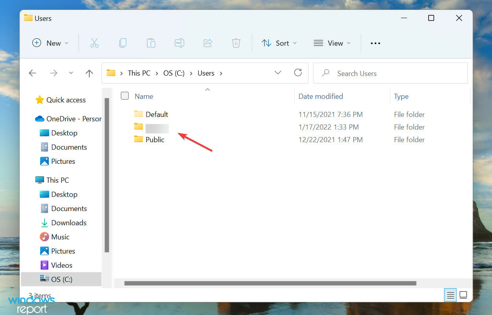Expand address bar history dropdown
The height and width of the screenshot is (315, 492).
278,73
